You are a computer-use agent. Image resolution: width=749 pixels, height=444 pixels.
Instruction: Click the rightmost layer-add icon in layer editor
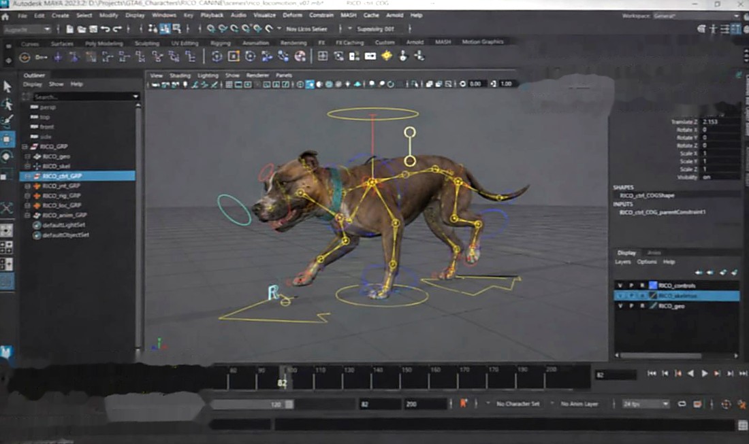point(735,272)
